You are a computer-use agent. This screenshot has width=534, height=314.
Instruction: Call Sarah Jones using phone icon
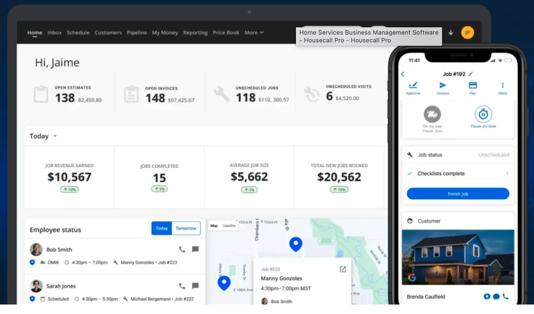[182, 286]
